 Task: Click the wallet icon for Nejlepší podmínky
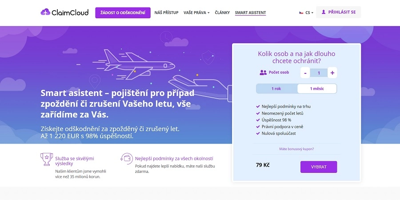click(x=126, y=158)
